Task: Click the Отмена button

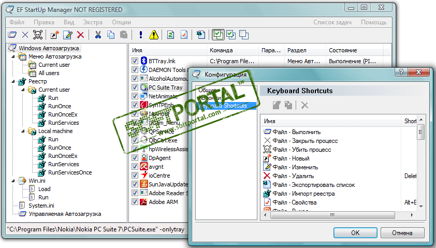Action: (402, 232)
